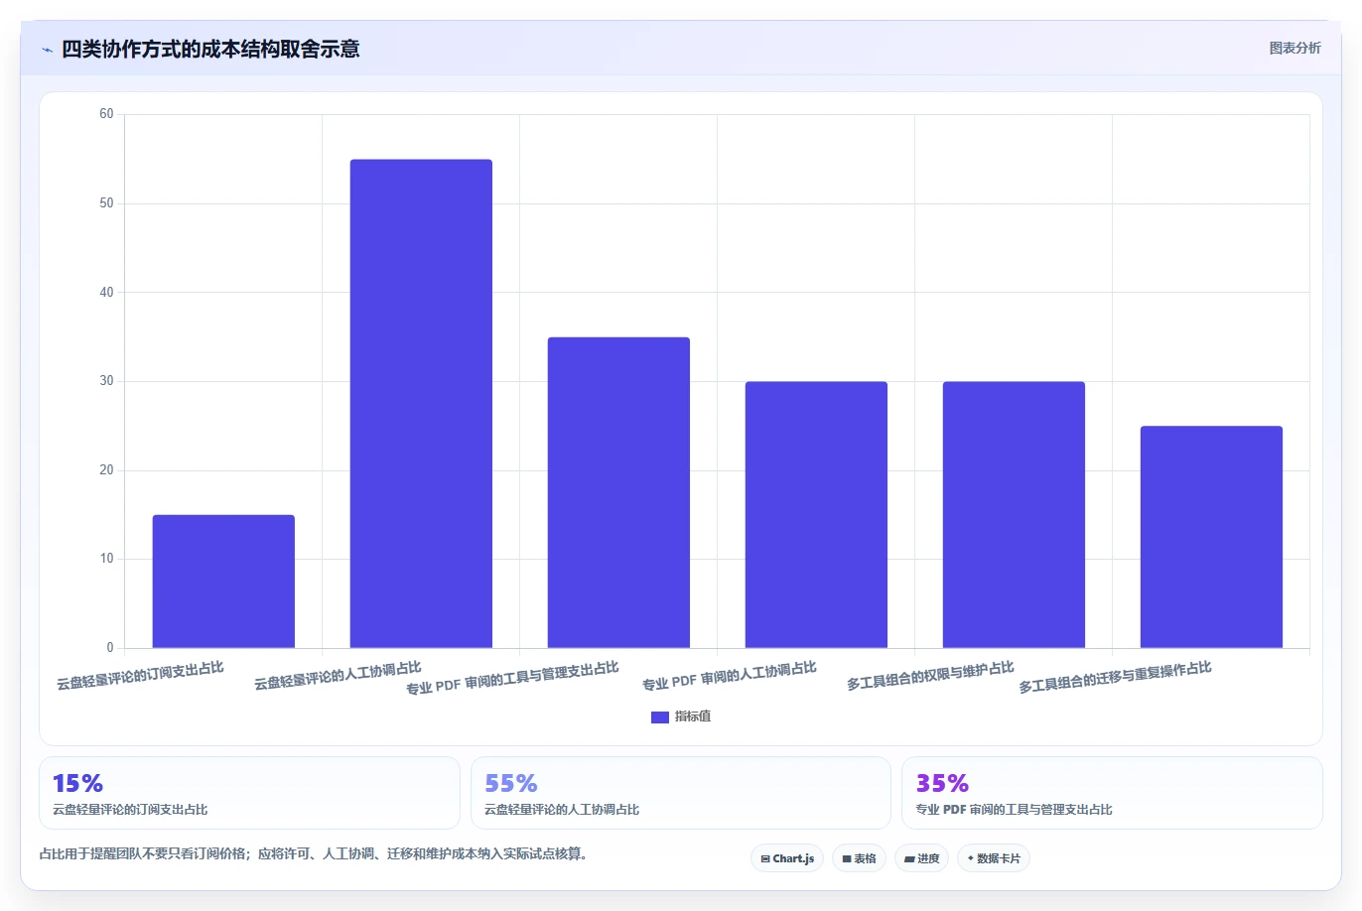Click the 指标值 legend color box
This screenshot has width=1362, height=911.
[x=660, y=717]
